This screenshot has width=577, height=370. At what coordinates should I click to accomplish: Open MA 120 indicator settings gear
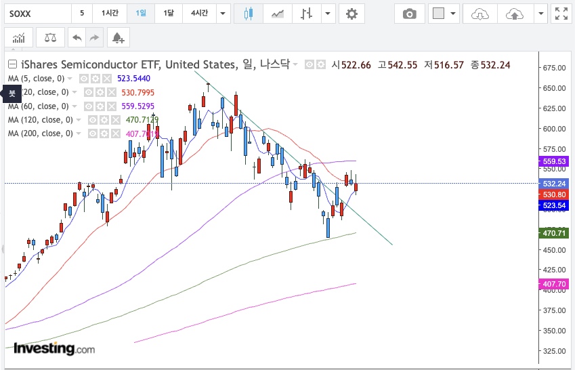tap(104, 120)
